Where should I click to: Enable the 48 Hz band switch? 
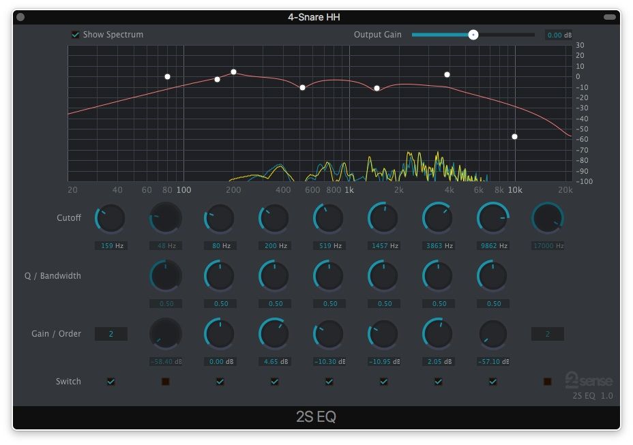pyautogui.click(x=166, y=381)
